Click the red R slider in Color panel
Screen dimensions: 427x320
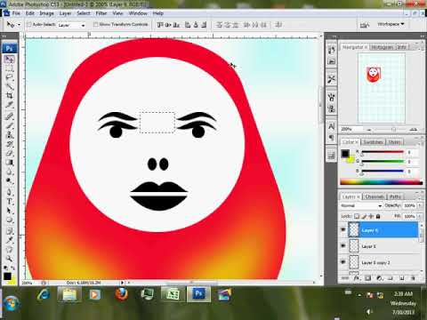click(383, 152)
